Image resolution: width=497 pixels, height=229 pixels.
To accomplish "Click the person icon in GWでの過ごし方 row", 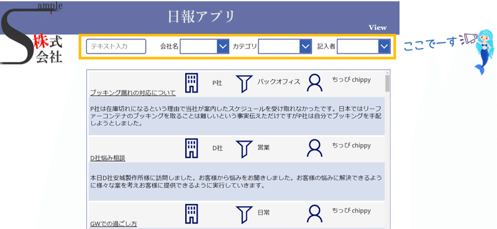I will point(314,214).
